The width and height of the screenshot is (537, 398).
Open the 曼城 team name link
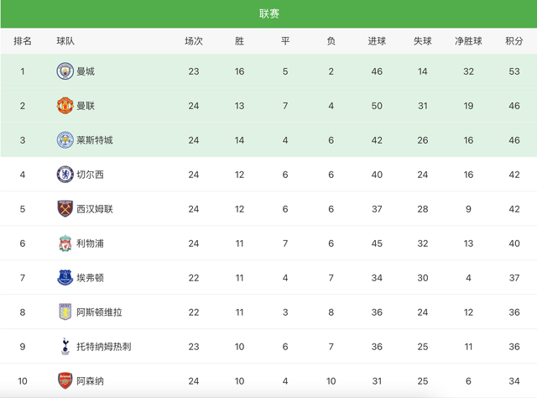pos(86,71)
